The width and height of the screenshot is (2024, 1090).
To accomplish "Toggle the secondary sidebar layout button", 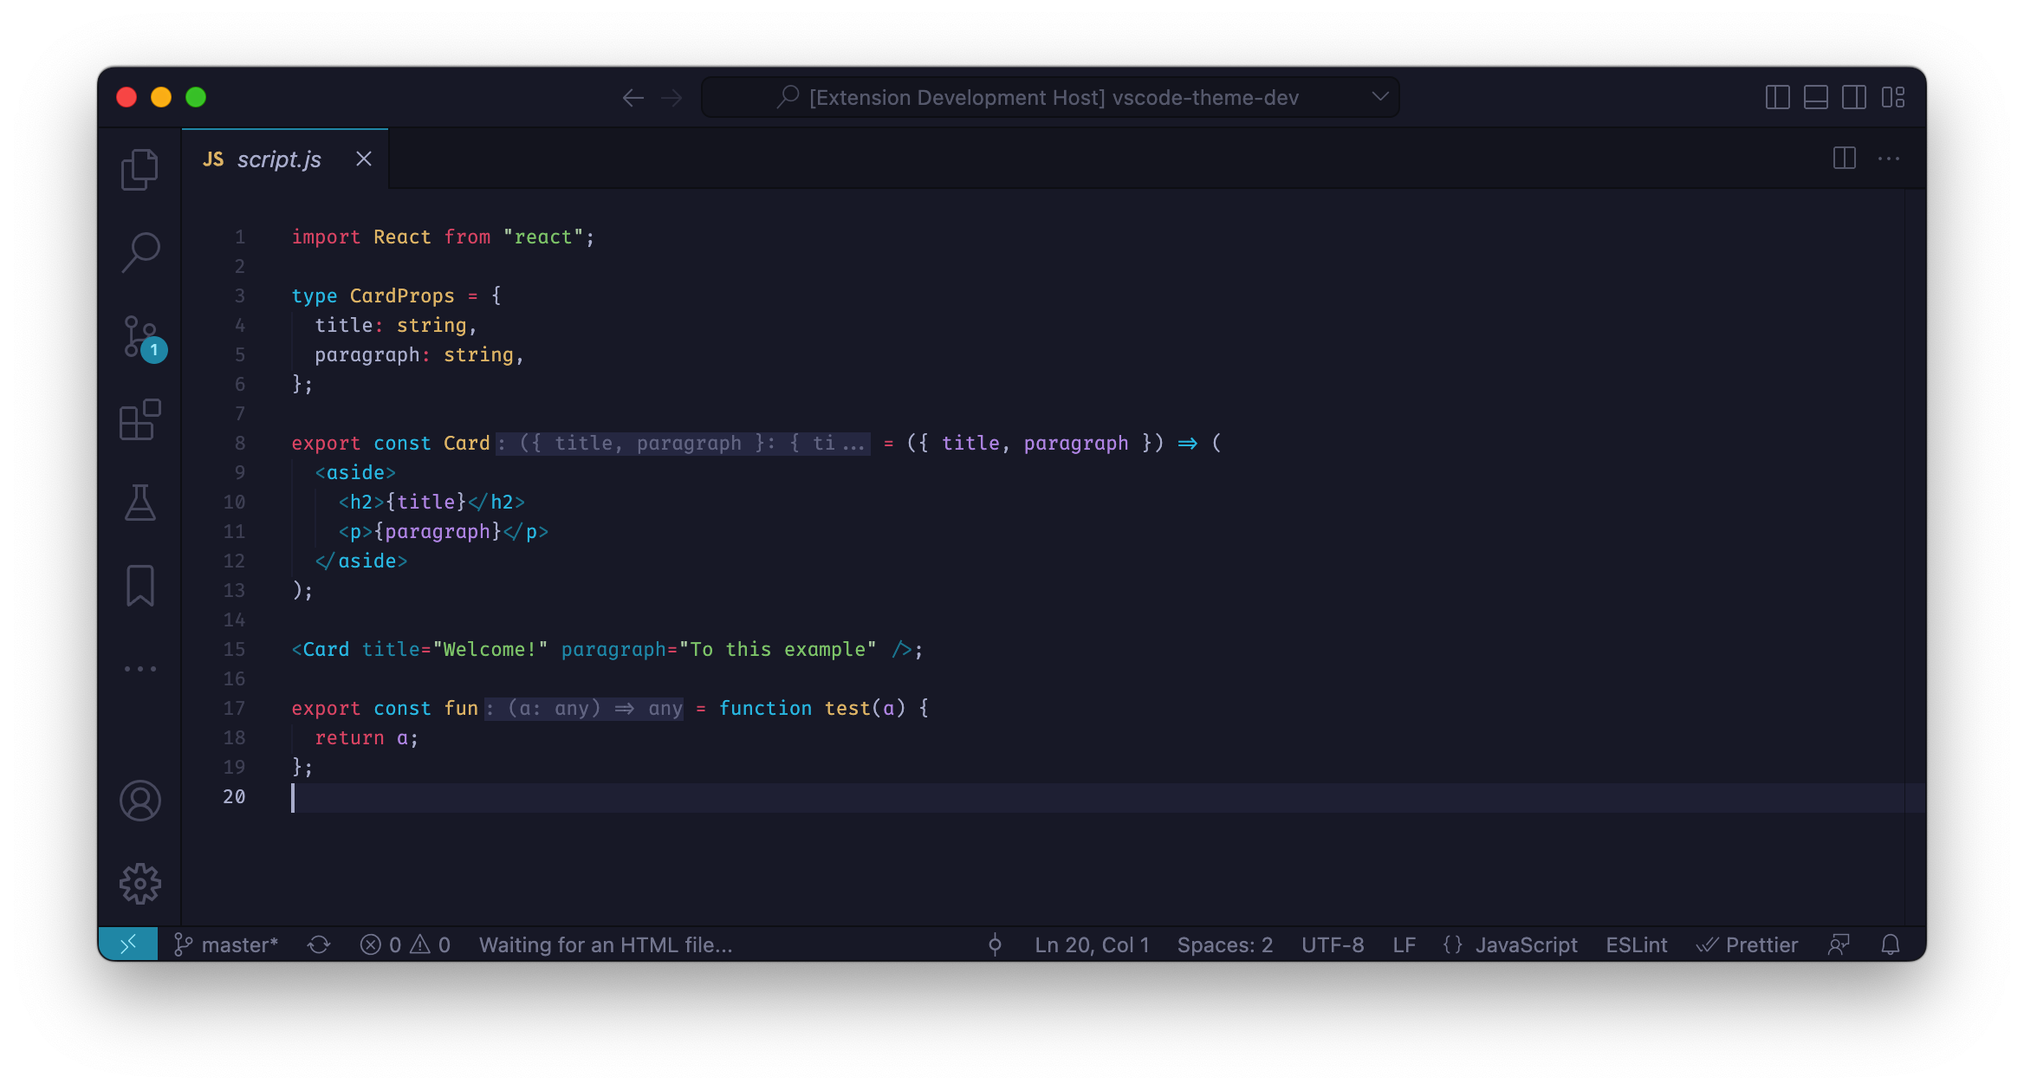I will pyautogui.click(x=1853, y=97).
